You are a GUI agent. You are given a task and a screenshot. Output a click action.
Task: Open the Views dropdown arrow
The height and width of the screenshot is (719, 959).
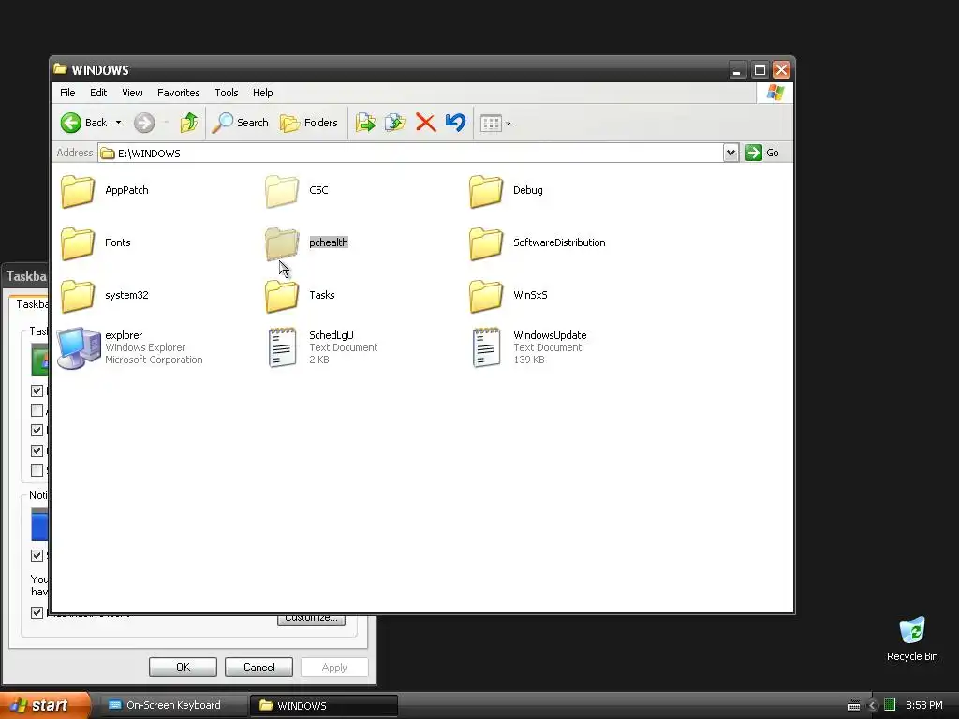[509, 124]
